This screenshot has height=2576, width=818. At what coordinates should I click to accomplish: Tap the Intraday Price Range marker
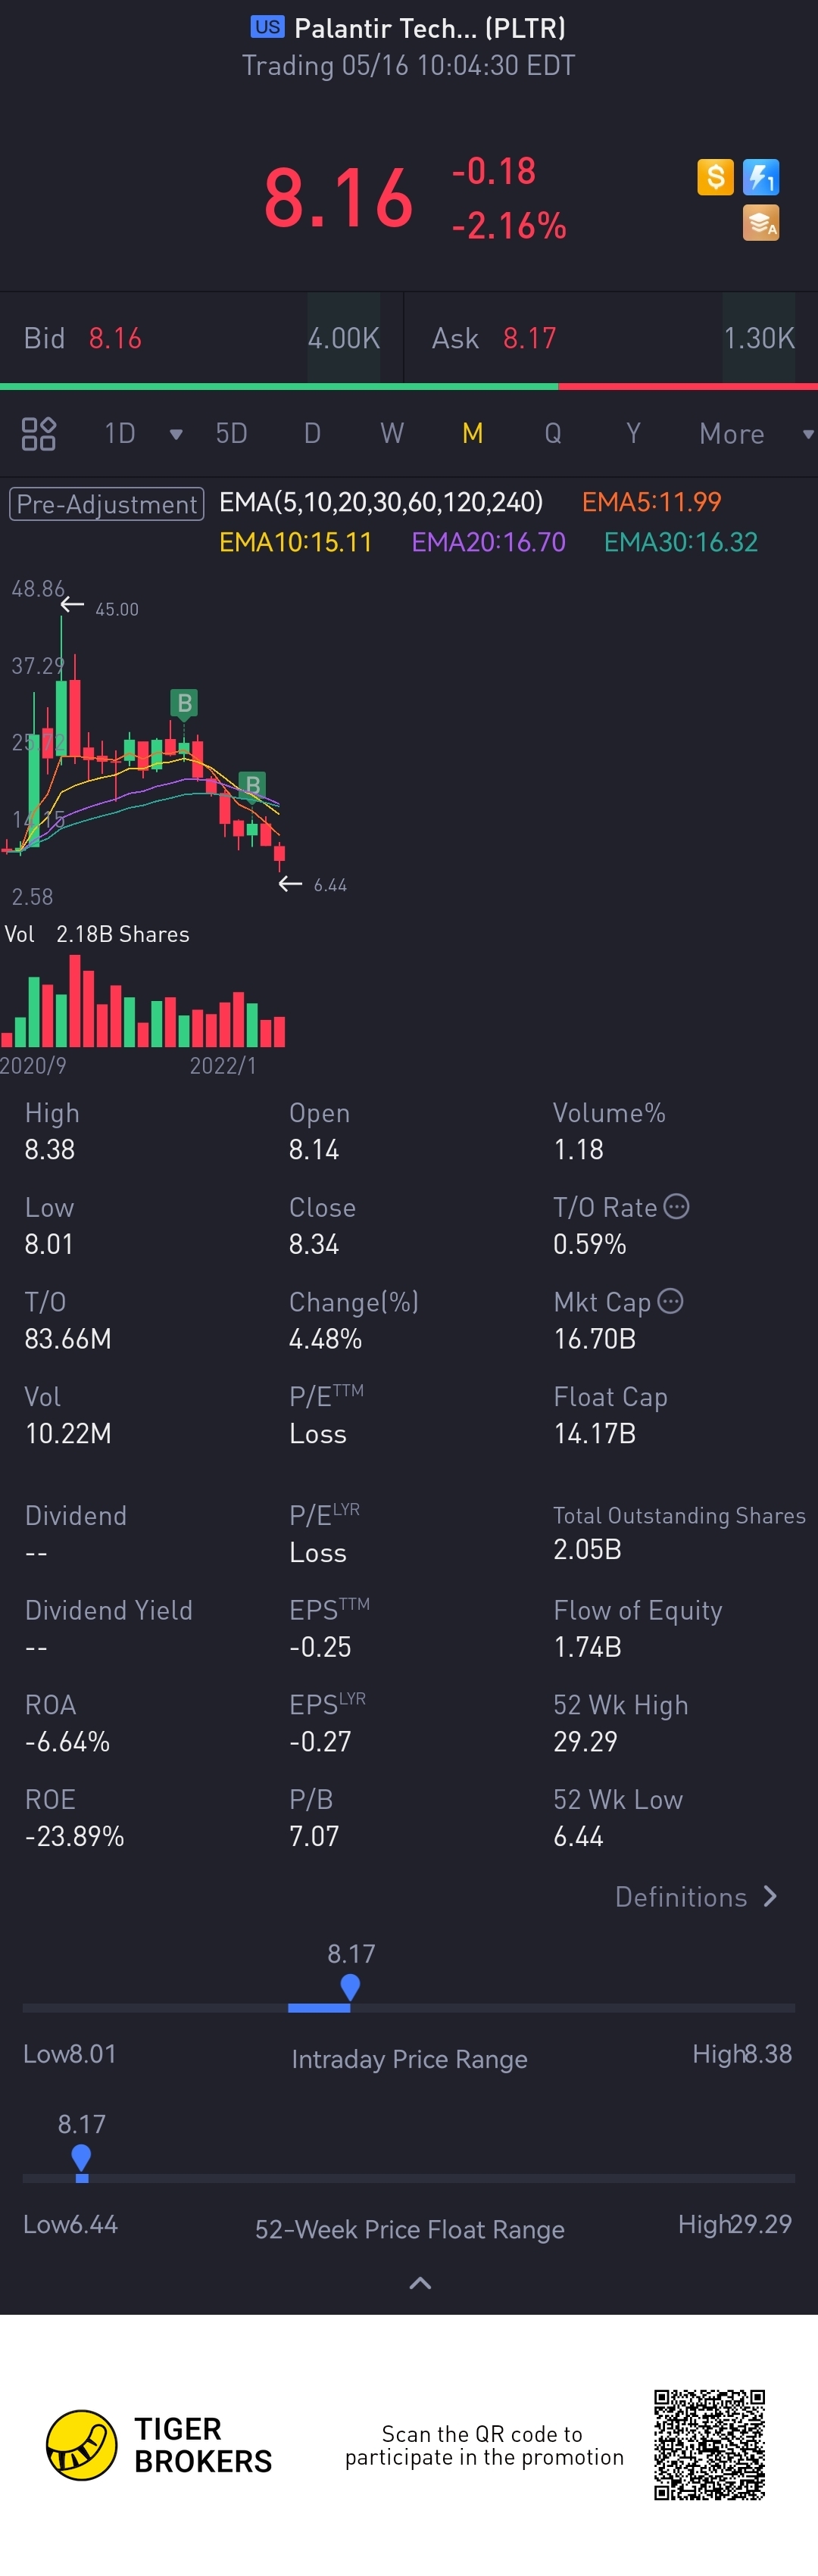[x=350, y=1987]
